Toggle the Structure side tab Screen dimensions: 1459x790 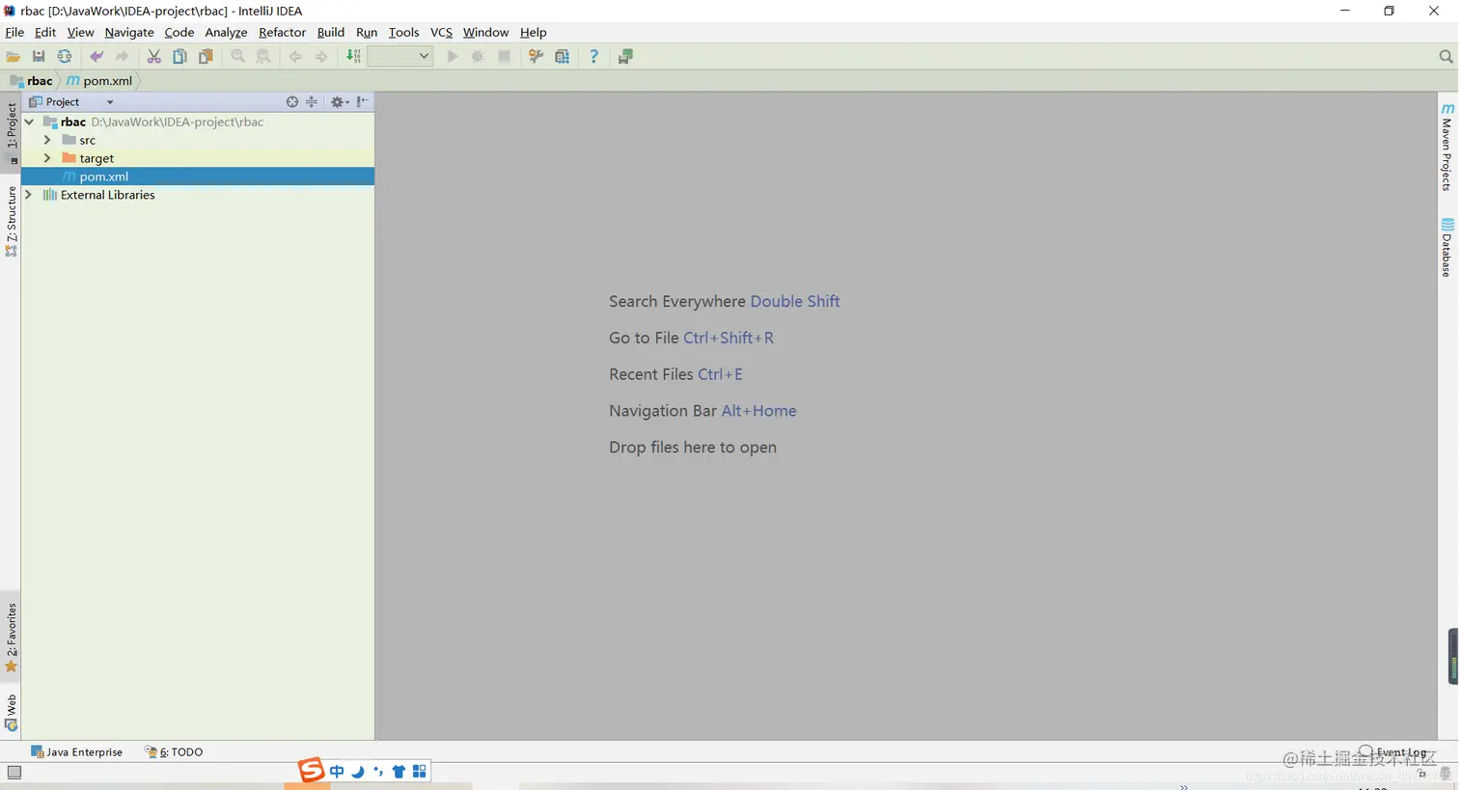pos(12,221)
